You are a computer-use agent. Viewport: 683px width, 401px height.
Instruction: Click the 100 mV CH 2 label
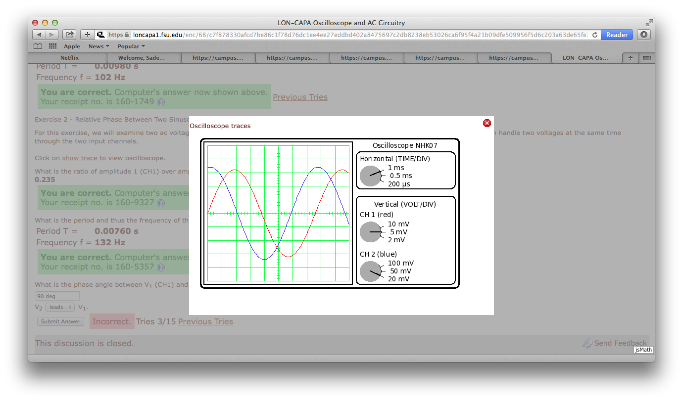pyautogui.click(x=400, y=263)
